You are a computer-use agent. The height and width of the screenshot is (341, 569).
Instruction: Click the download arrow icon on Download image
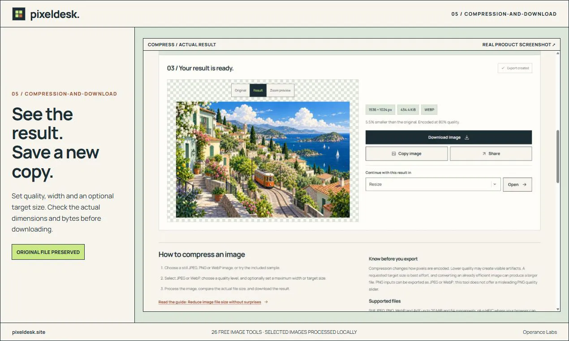pos(467,137)
